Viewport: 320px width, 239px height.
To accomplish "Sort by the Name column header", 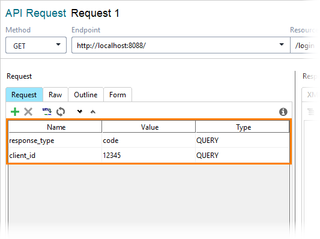I will click(x=55, y=127).
